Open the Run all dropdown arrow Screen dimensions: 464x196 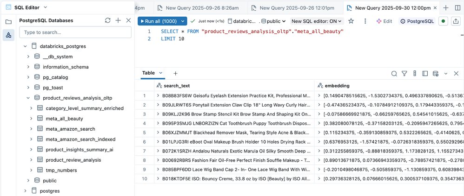[x=183, y=21]
